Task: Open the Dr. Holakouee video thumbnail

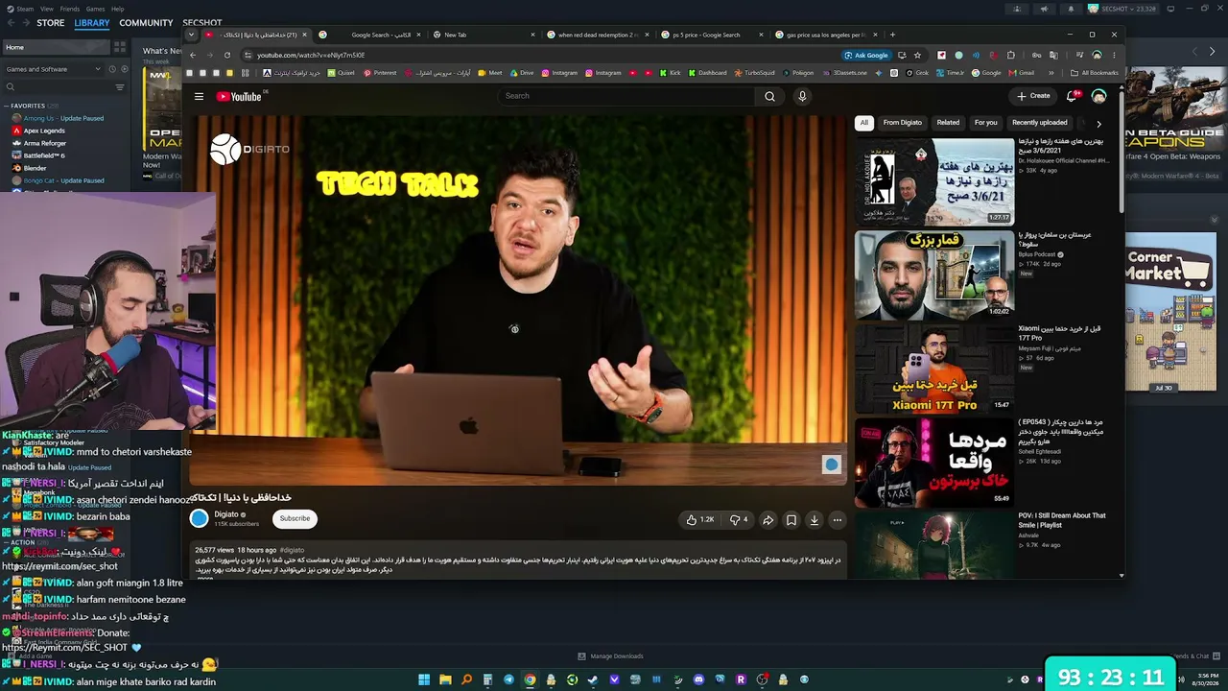Action: [934, 182]
